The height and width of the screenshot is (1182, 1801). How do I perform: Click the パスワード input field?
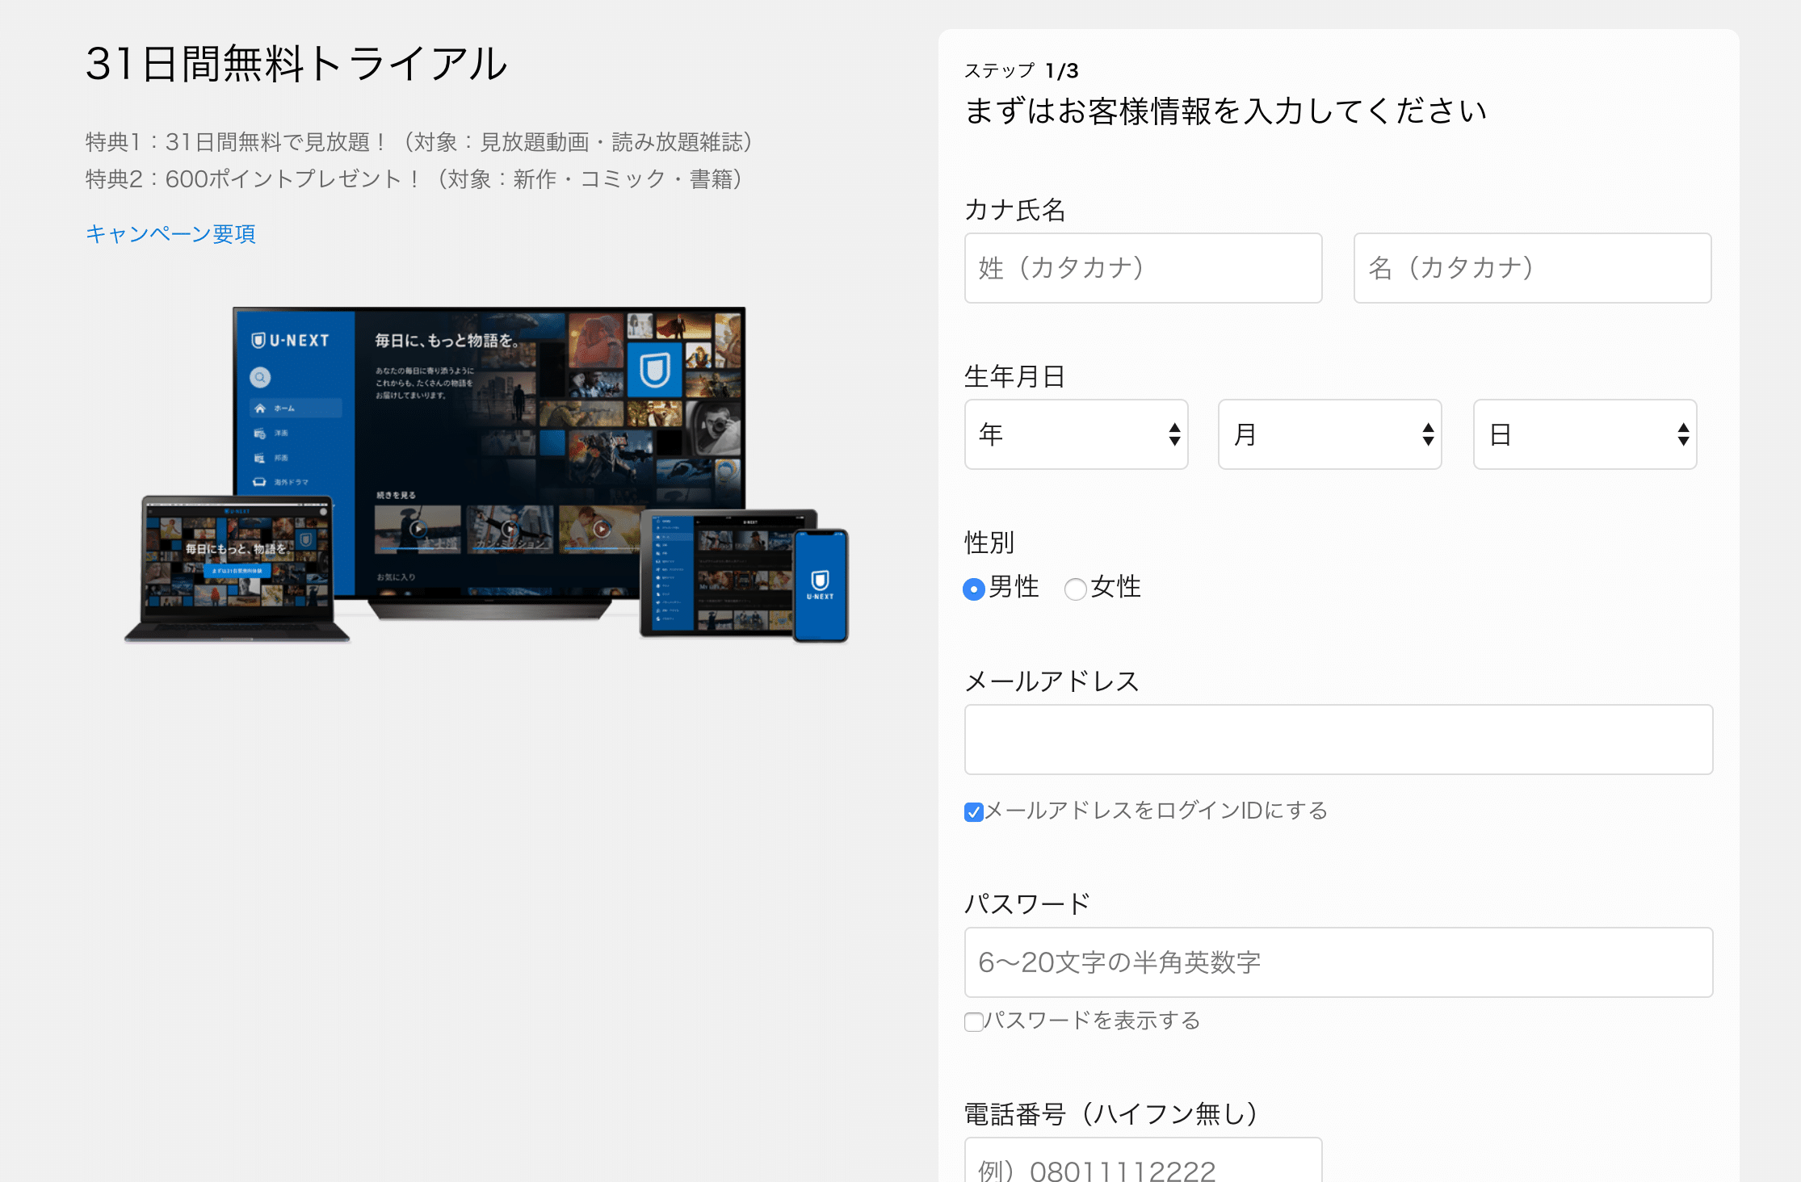click(x=1338, y=962)
